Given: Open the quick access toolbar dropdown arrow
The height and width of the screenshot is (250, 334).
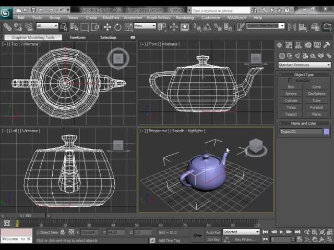Looking at the screenshot, I should 68,10.
